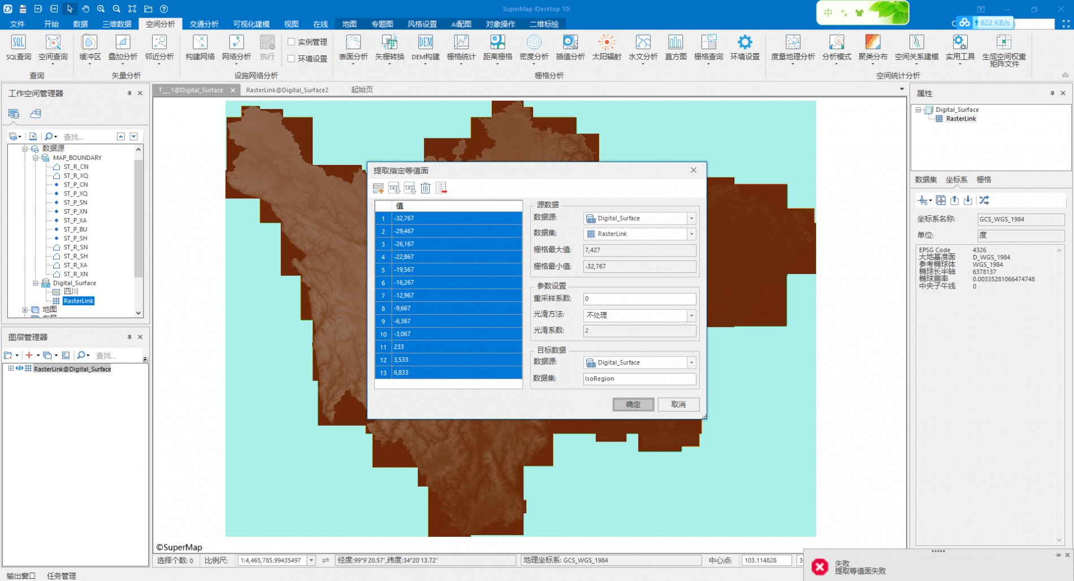
Task: Open the source 数据源 Digital_Surface dropdown
Action: [x=691, y=218]
